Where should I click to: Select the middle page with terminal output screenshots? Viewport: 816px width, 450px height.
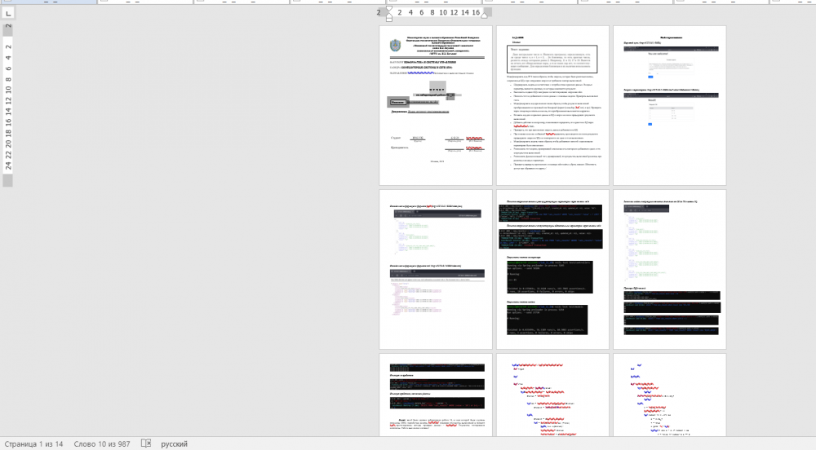pyautogui.click(x=552, y=269)
